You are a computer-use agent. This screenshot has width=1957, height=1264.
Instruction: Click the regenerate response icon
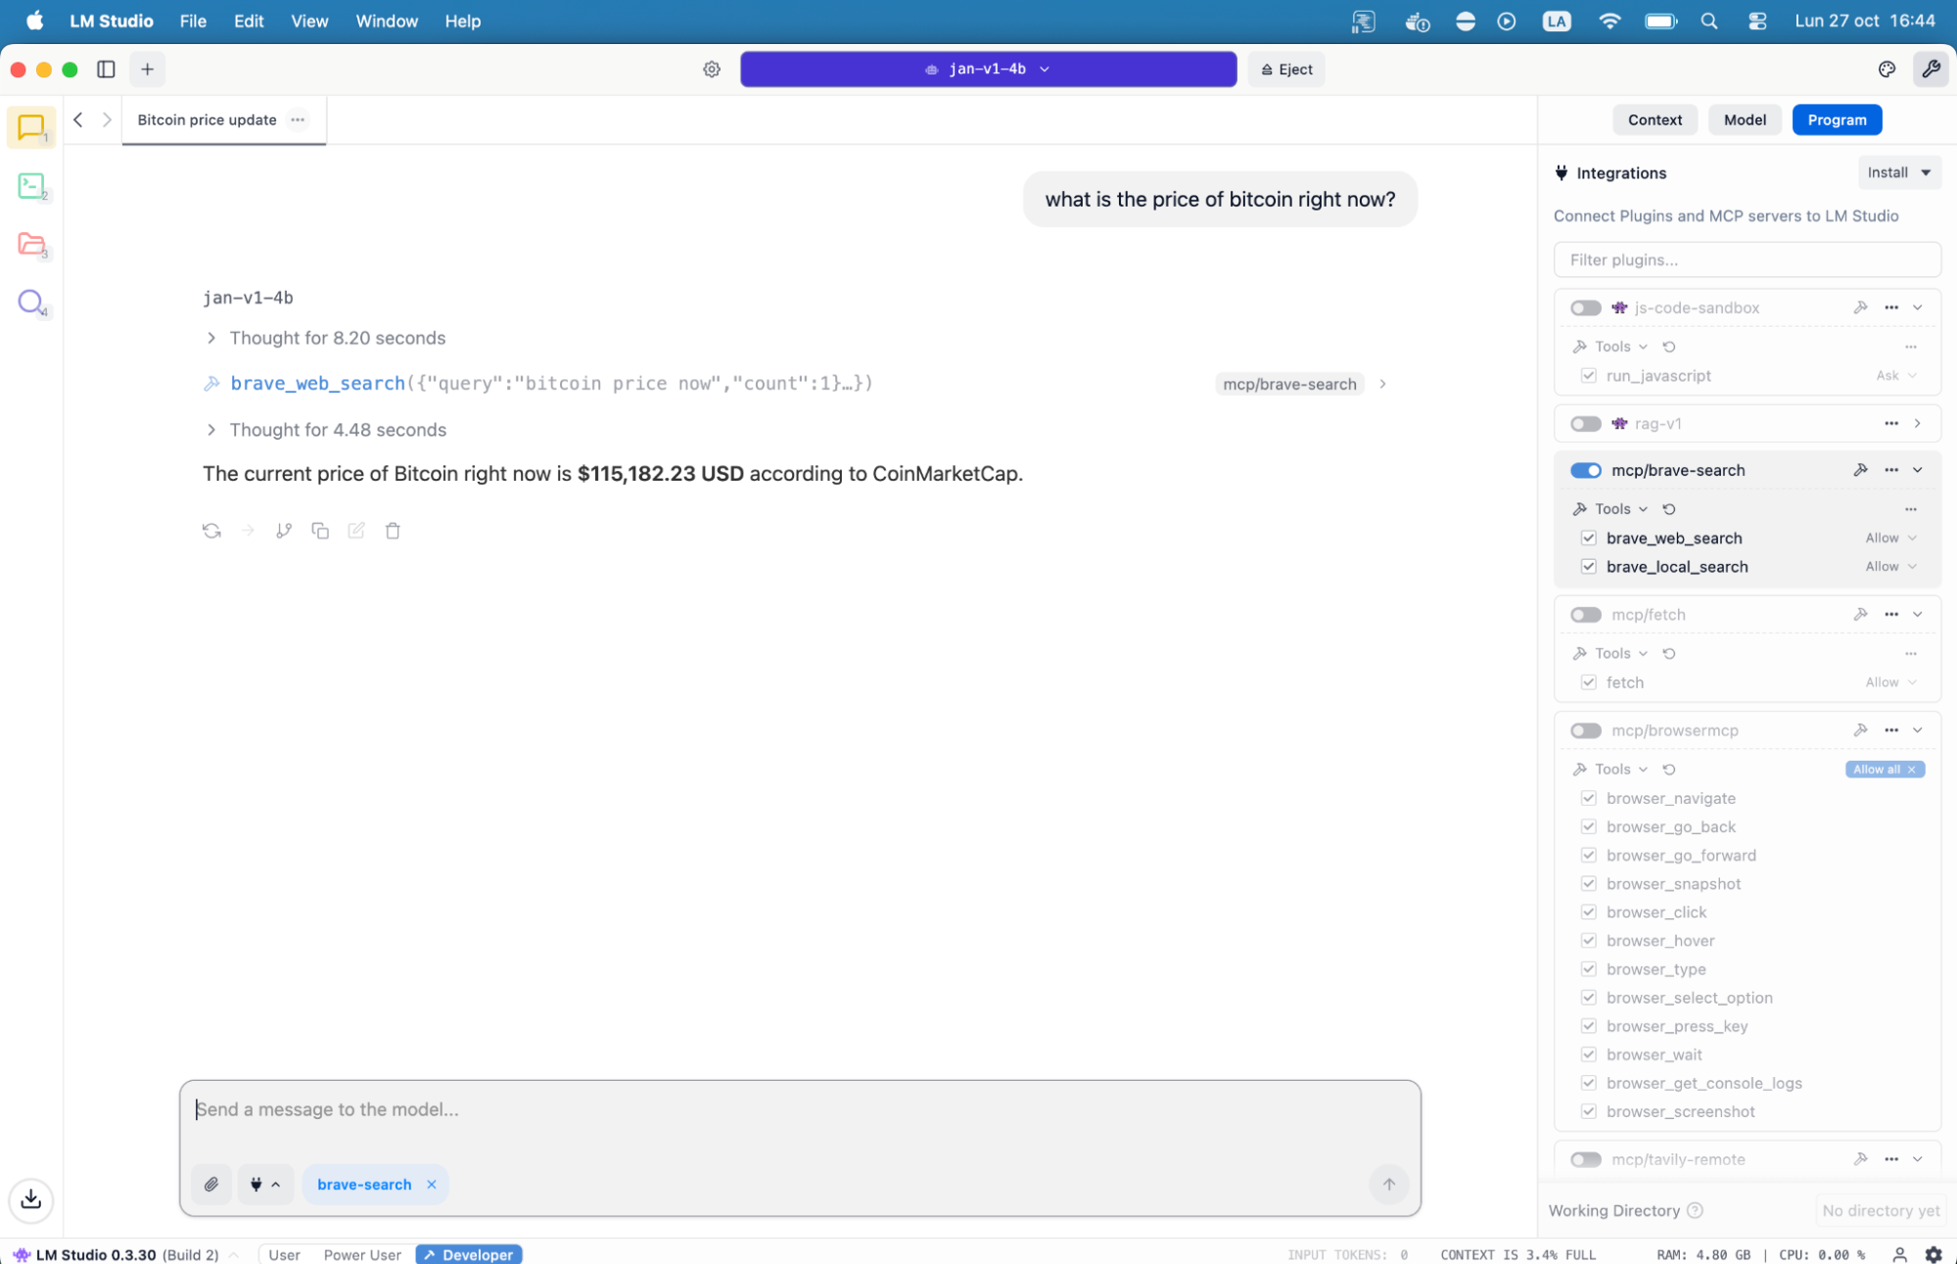pos(211,531)
